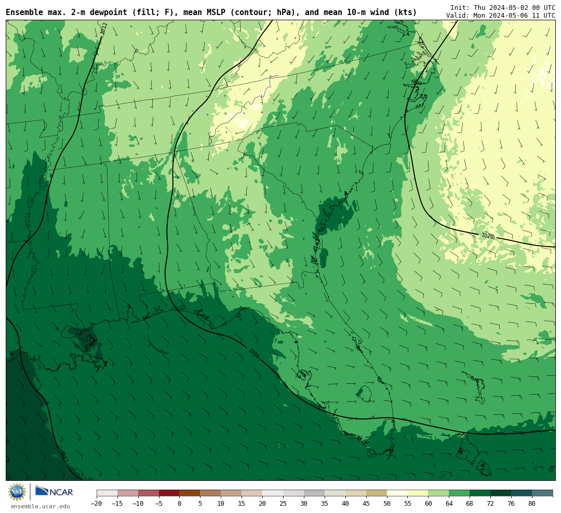Click the 1020 isobar contour label
Image resolution: width=561 pixels, height=513 pixels.
[488, 236]
